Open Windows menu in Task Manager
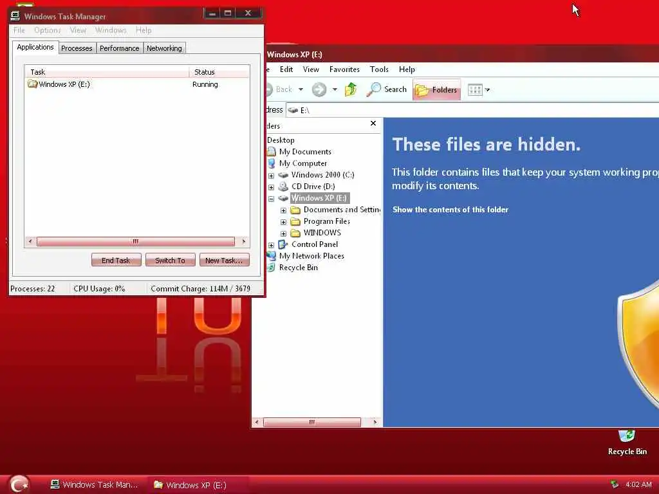 click(x=111, y=30)
